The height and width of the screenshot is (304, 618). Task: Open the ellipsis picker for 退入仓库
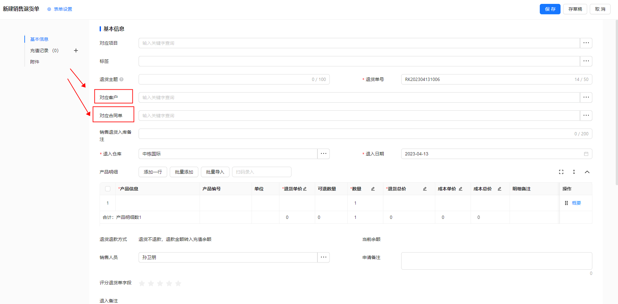click(324, 154)
